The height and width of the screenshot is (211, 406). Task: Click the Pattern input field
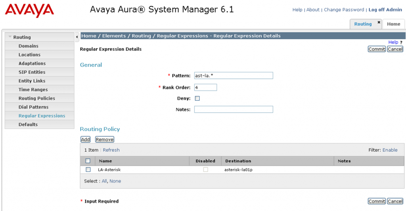[234, 76]
